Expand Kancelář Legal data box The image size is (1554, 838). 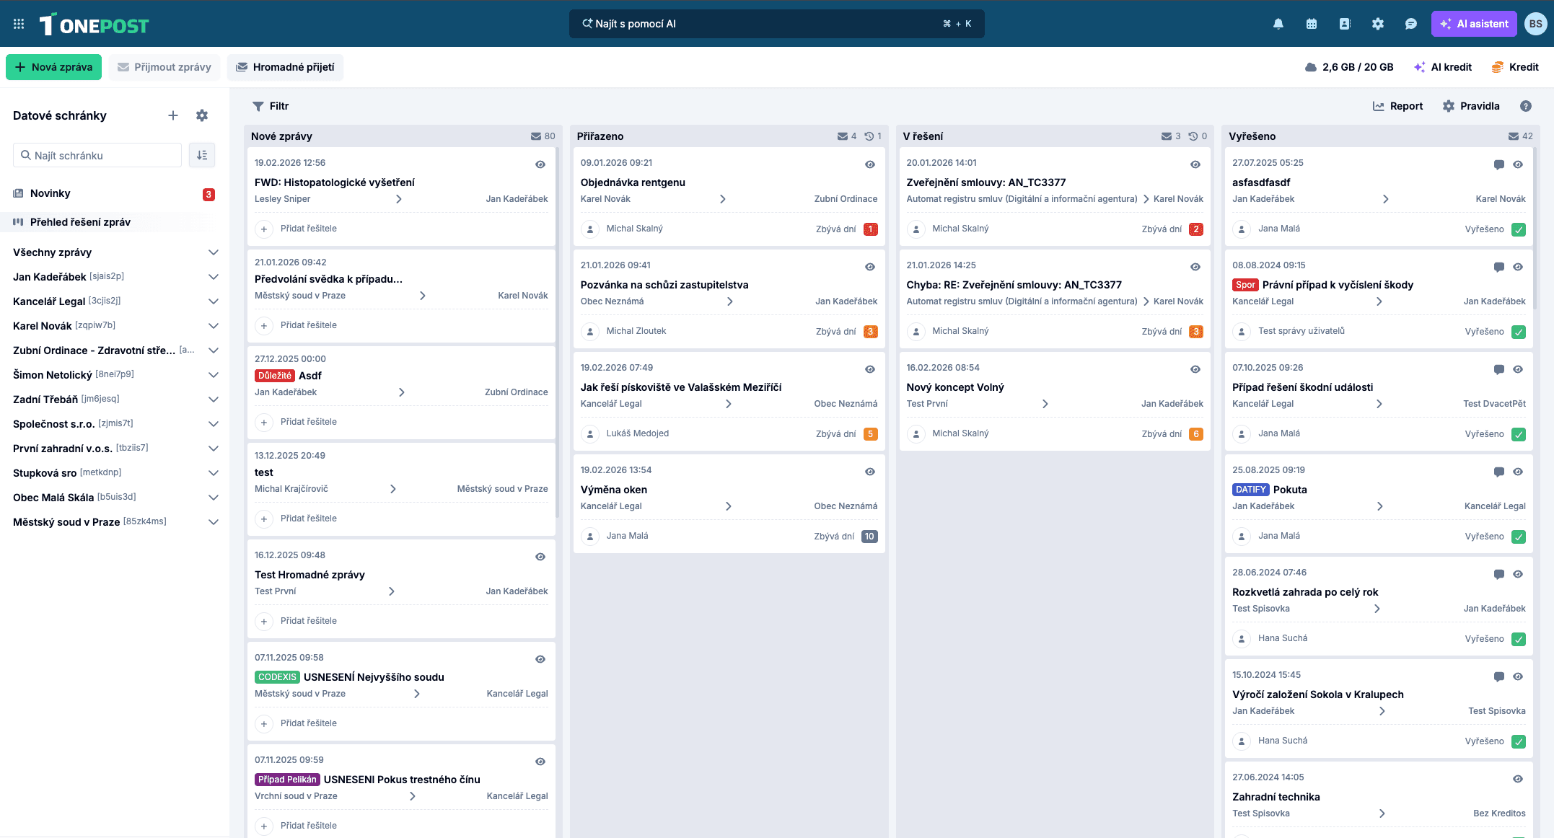pyautogui.click(x=213, y=301)
